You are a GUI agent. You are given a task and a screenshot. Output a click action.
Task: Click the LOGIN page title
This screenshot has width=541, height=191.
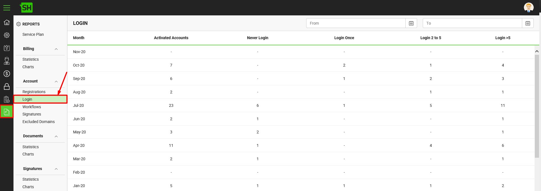80,23
